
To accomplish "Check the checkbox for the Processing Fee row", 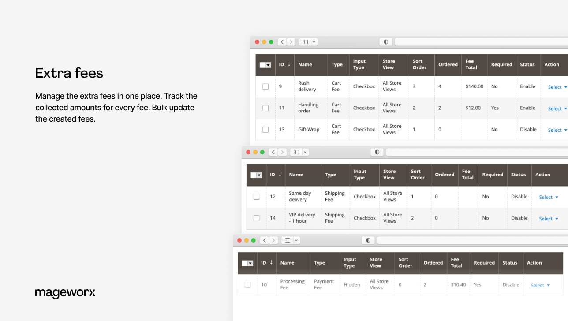I will pyautogui.click(x=247, y=285).
